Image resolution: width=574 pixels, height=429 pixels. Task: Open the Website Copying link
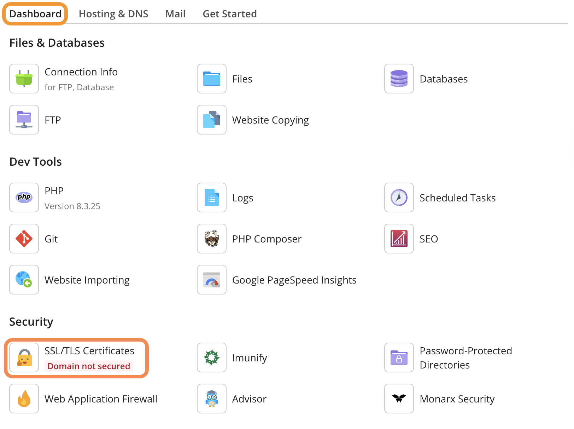point(270,120)
